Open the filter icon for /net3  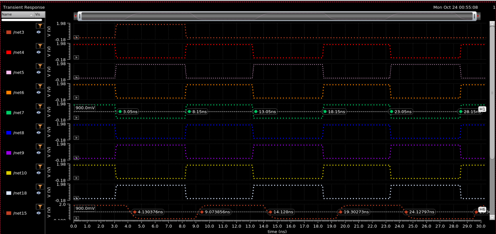point(40,26)
